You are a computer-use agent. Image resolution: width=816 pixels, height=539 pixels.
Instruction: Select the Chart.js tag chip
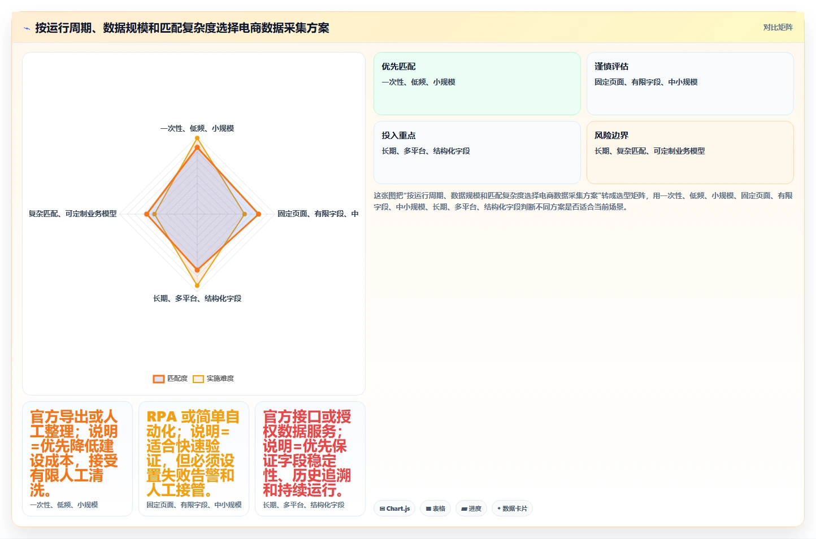click(394, 508)
